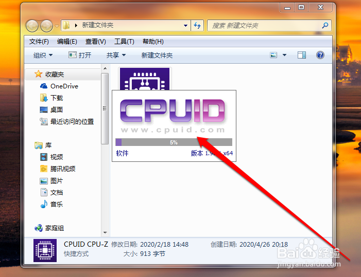Open 最近访问的位置 in sidebar
The width and height of the screenshot is (361, 277).
point(67,121)
